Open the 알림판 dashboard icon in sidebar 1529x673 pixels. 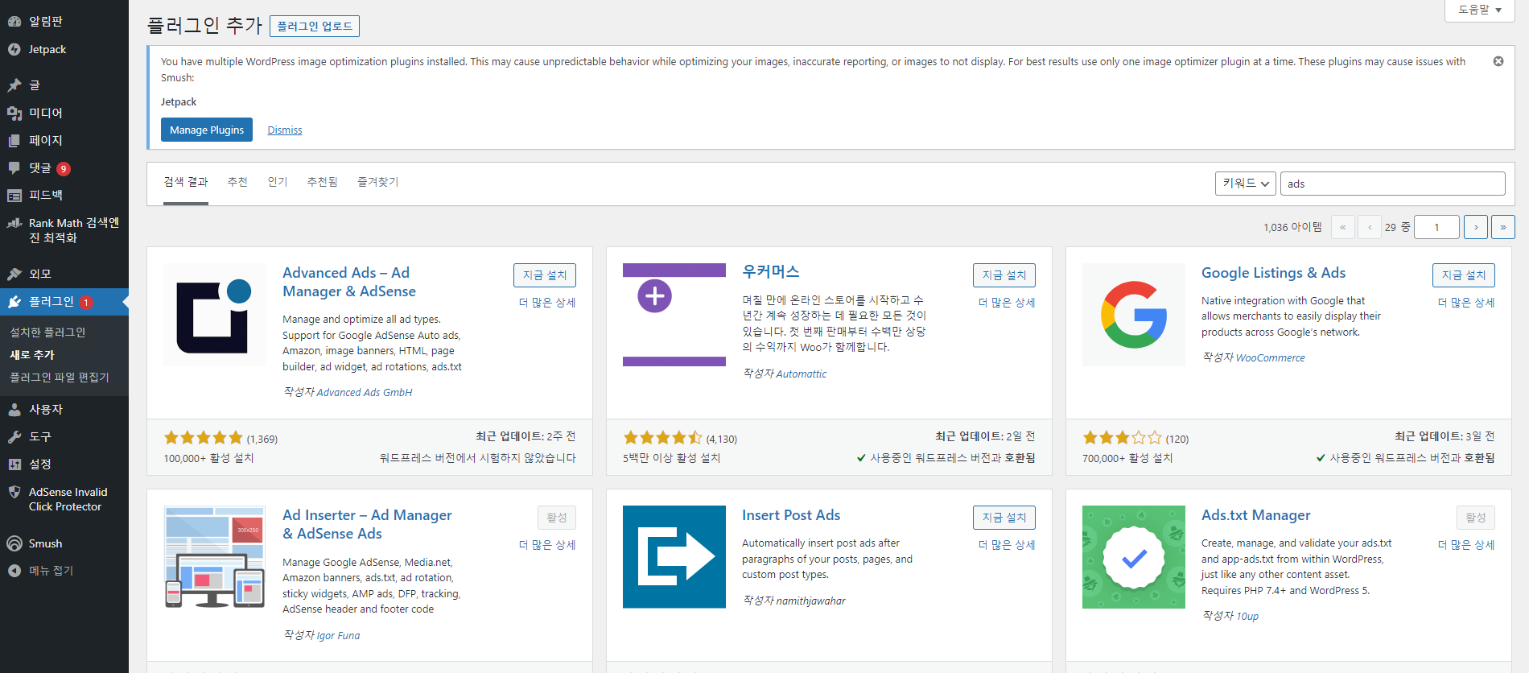[x=14, y=22]
